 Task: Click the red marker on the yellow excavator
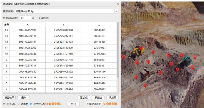click(141, 48)
